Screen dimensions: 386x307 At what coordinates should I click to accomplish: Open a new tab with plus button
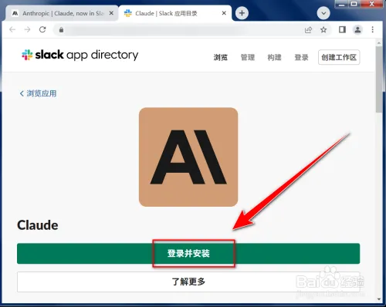tap(242, 13)
